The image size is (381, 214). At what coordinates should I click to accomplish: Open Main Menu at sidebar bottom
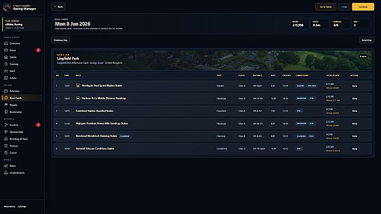pos(9,206)
